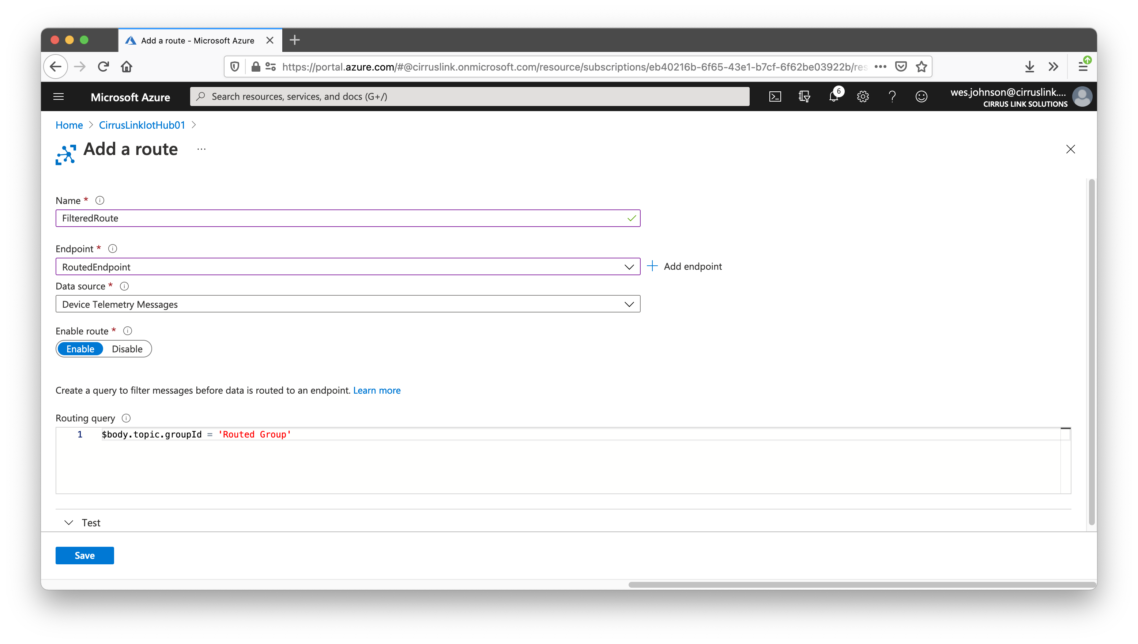Image resolution: width=1138 pixels, height=644 pixels.
Task: Expand the Test section
Action: tap(83, 522)
